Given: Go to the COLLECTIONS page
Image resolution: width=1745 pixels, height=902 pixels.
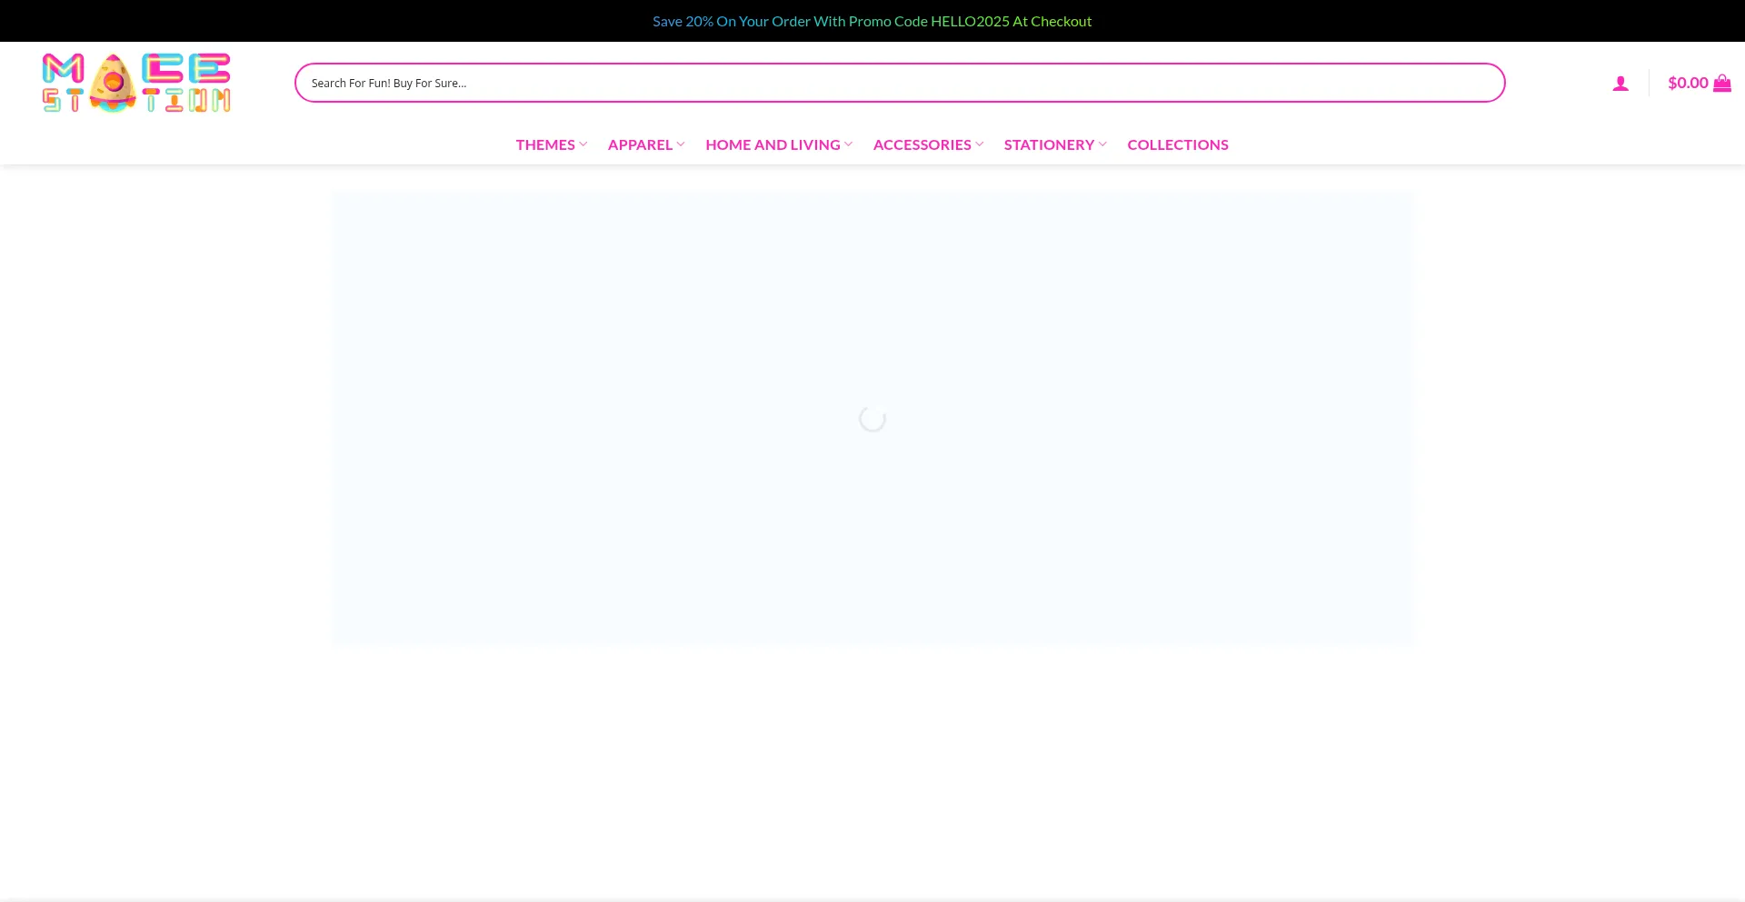Looking at the screenshot, I should pos(1178,144).
